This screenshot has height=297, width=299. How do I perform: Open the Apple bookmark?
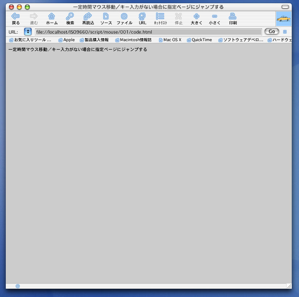point(67,40)
